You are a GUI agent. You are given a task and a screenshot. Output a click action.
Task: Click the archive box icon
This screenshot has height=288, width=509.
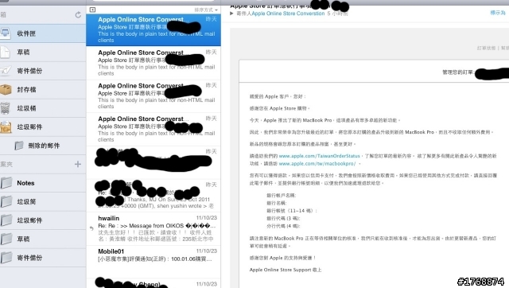(6, 89)
